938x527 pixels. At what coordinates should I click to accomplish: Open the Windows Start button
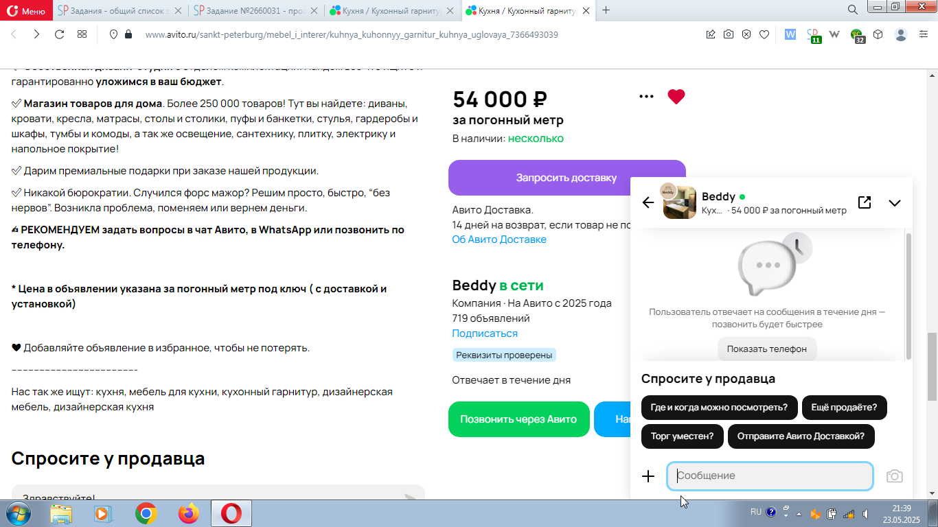click(x=19, y=513)
